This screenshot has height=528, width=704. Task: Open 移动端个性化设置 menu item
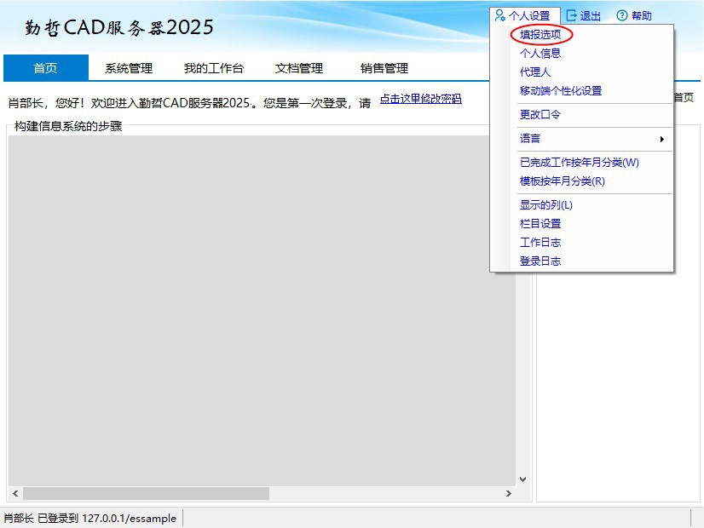(x=561, y=91)
